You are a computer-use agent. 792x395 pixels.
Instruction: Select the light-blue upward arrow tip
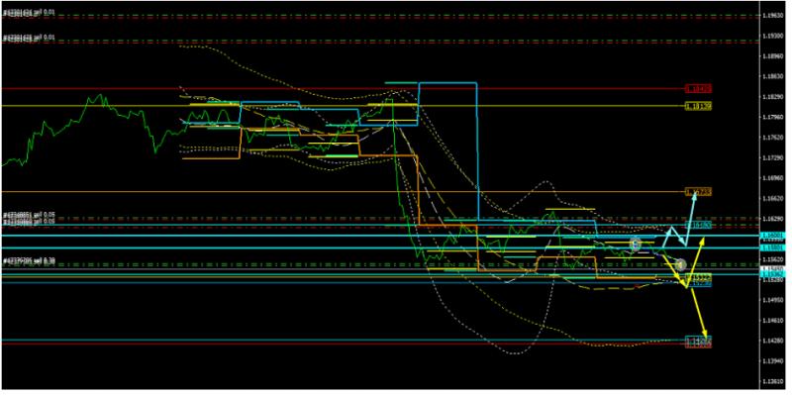696,194
